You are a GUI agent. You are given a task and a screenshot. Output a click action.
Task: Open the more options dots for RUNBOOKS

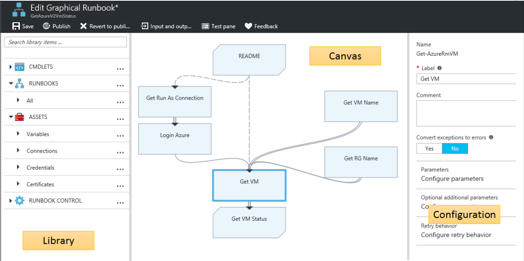[120, 86]
